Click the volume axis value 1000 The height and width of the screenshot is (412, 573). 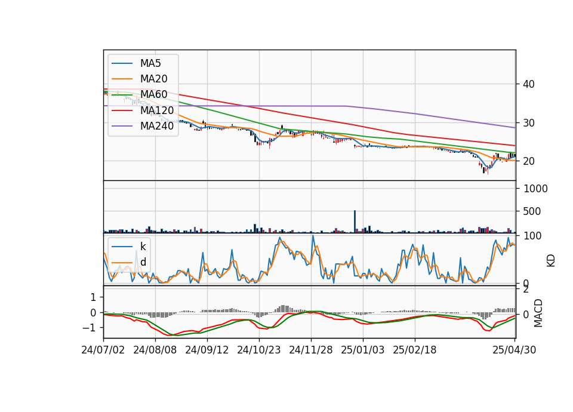click(x=536, y=189)
